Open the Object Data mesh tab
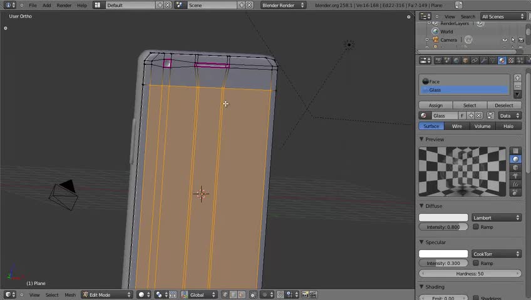531x300 pixels. tap(493, 61)
